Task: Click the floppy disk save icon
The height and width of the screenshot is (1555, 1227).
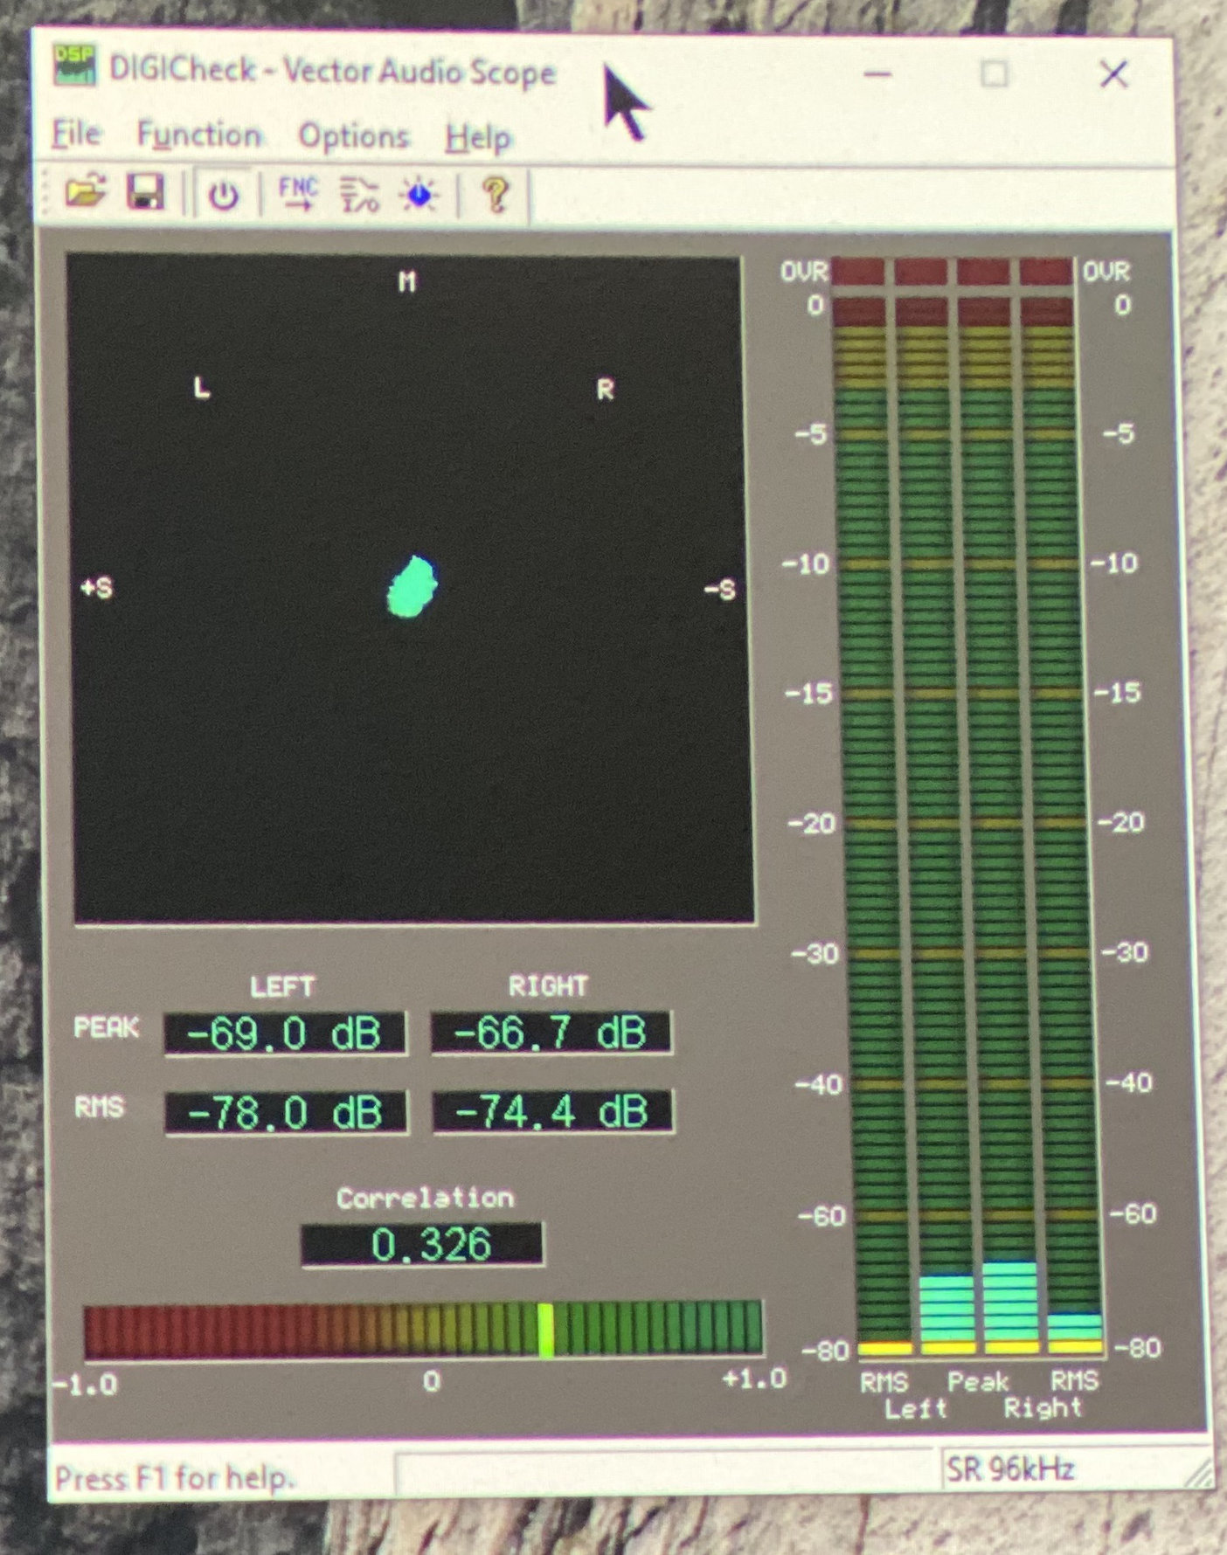Action: coord(146,192)
